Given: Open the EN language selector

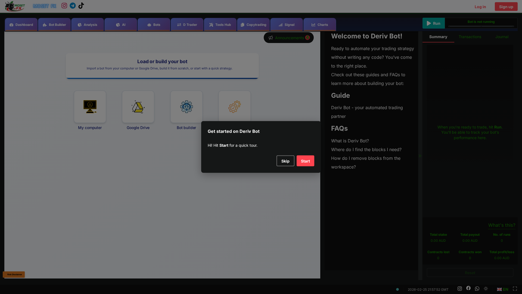Looking at the screenshot, I should 502,289.
